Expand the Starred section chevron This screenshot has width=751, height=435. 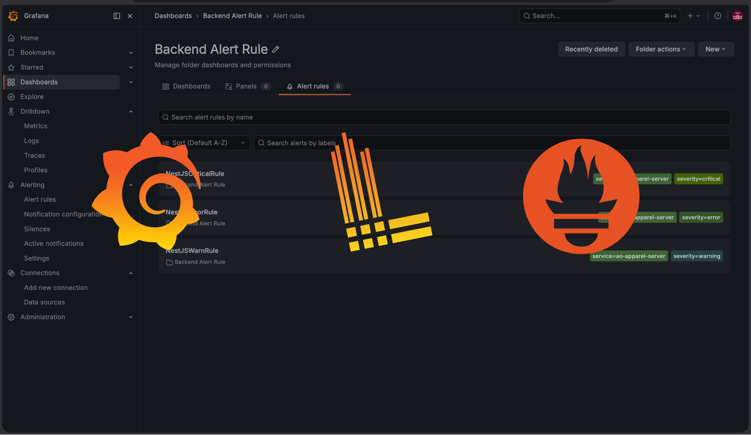coord(131,67)
